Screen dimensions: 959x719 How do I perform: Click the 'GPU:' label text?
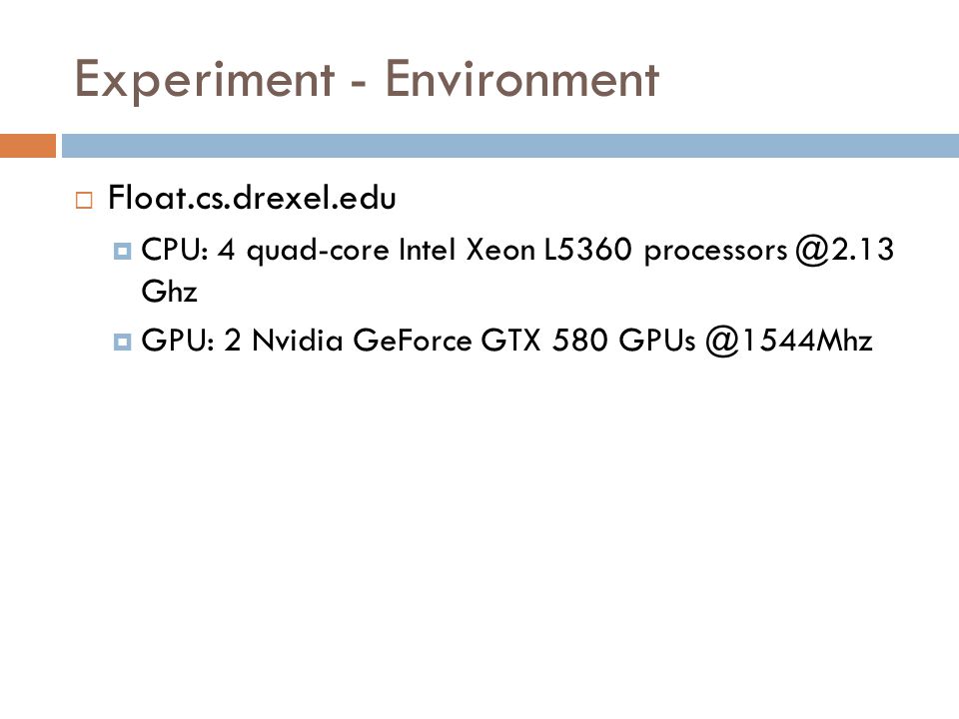178,340
